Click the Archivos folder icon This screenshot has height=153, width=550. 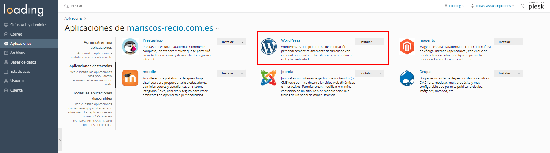[x=6, y=53]
